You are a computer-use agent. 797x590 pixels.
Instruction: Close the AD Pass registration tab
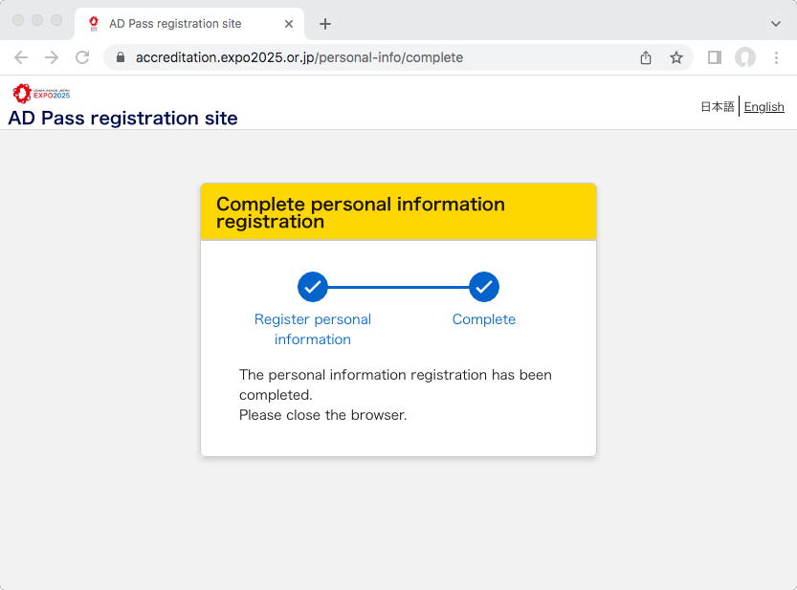pos(289,24)
